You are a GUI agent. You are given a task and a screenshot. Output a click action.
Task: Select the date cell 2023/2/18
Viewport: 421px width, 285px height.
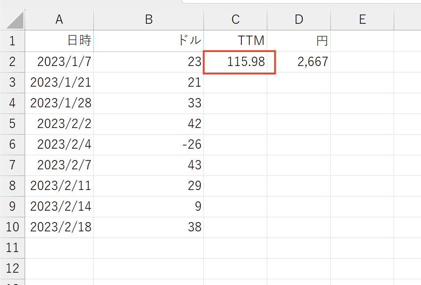[59, 227]
